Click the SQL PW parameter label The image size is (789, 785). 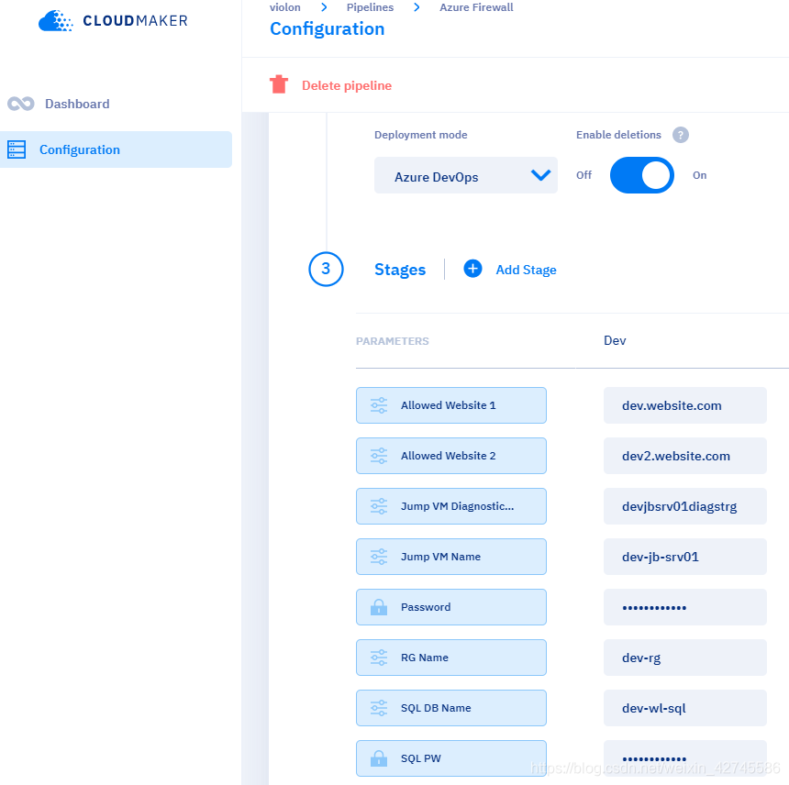pyautogui.click(x=421, y=758)
